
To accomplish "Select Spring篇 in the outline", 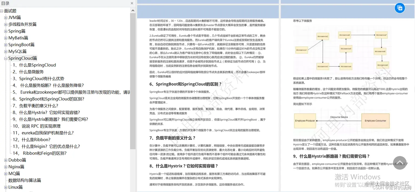I will pos(17,31).
